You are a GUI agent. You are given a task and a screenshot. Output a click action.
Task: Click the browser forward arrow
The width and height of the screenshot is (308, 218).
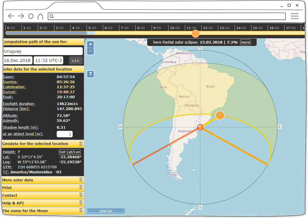[21, 16]
